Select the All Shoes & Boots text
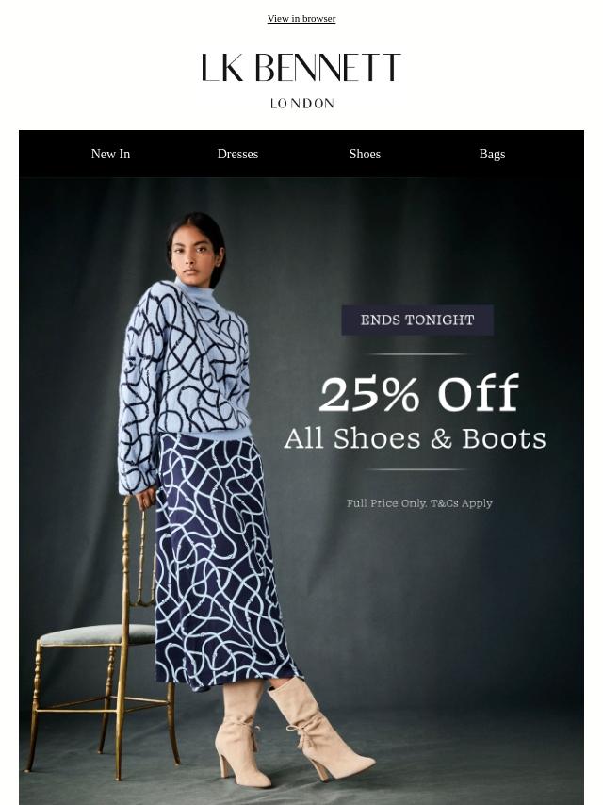The image size is (603, 805). [415, 439]
